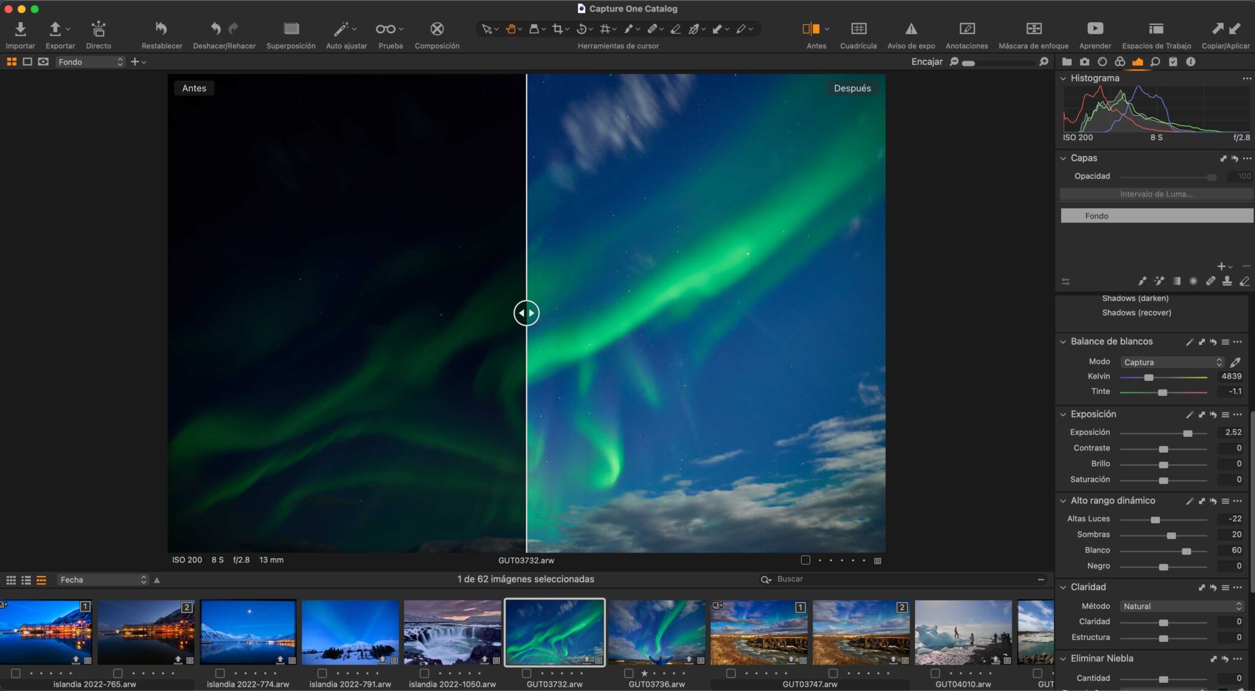The width and height of the screenshot is (1255, 691).
Task: Open the Fecha sorting dropdown
Action: coord(101,579)
